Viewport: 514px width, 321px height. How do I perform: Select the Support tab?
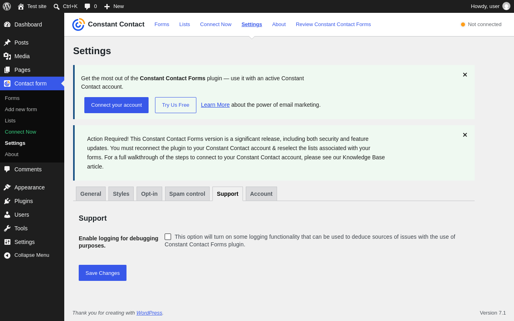point(228,194)
